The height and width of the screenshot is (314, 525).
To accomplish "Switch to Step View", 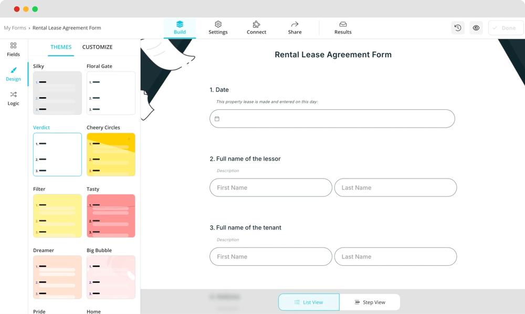I will [370, 302].
